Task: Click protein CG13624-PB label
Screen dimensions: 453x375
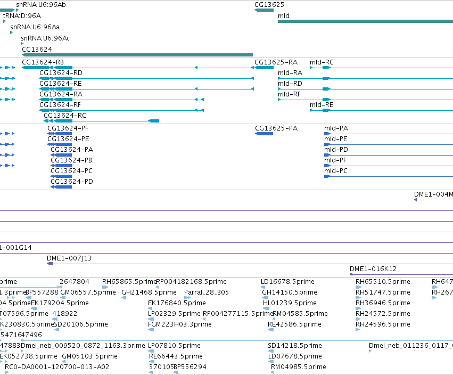Action: click(x=71, y=160)
